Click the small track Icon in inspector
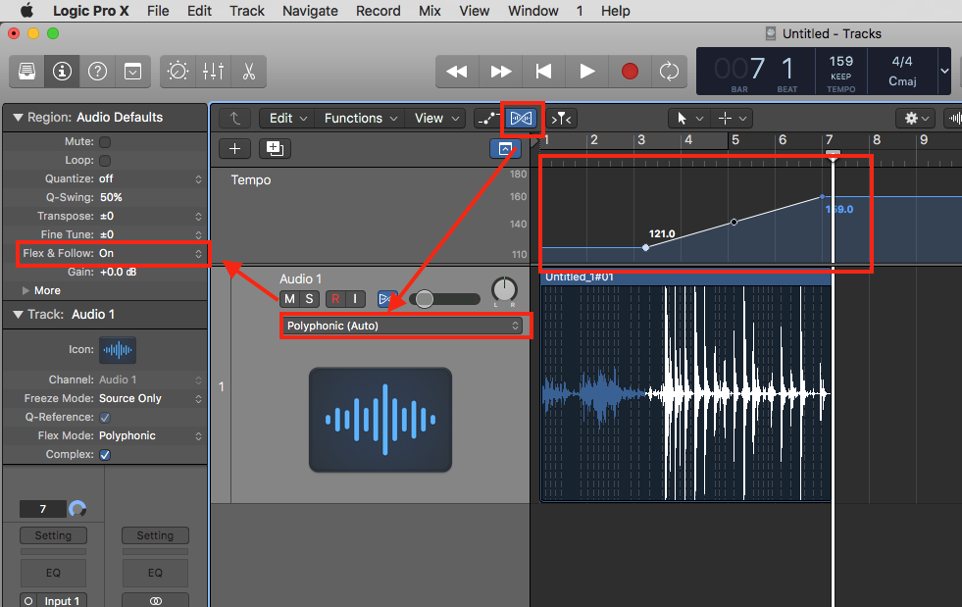The width and height of the screenshot is (962, 607). tap(118, 350)
